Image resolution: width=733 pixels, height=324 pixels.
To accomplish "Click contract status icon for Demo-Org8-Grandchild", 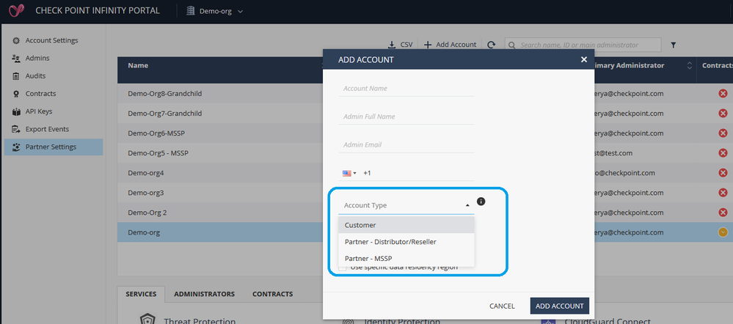I will click(x=723, y=94).
